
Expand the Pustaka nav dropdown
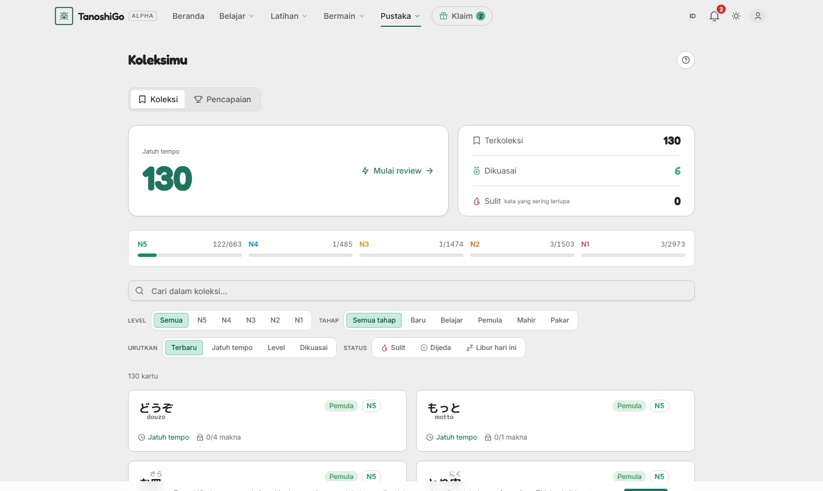pyautogui.click(x=401, y=16)
